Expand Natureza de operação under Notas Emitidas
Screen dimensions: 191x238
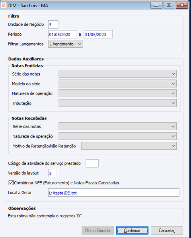(x=117, y=93)
